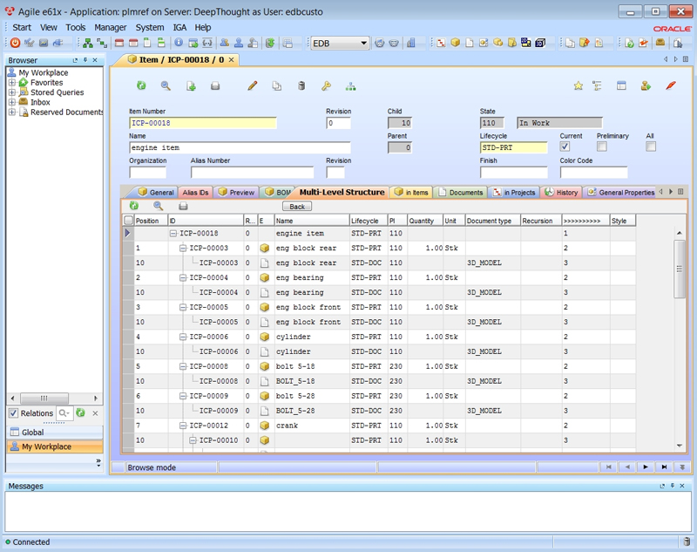Screen dimensions: 697x552
Task: Toggle the Preliminary checkbox
Action: click(x=602, y=147)
